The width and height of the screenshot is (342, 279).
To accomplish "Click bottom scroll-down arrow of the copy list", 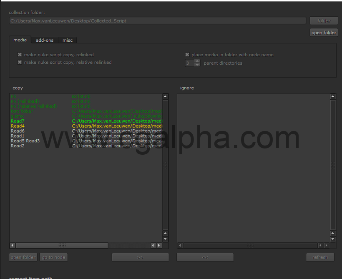I will pos(166,239).
